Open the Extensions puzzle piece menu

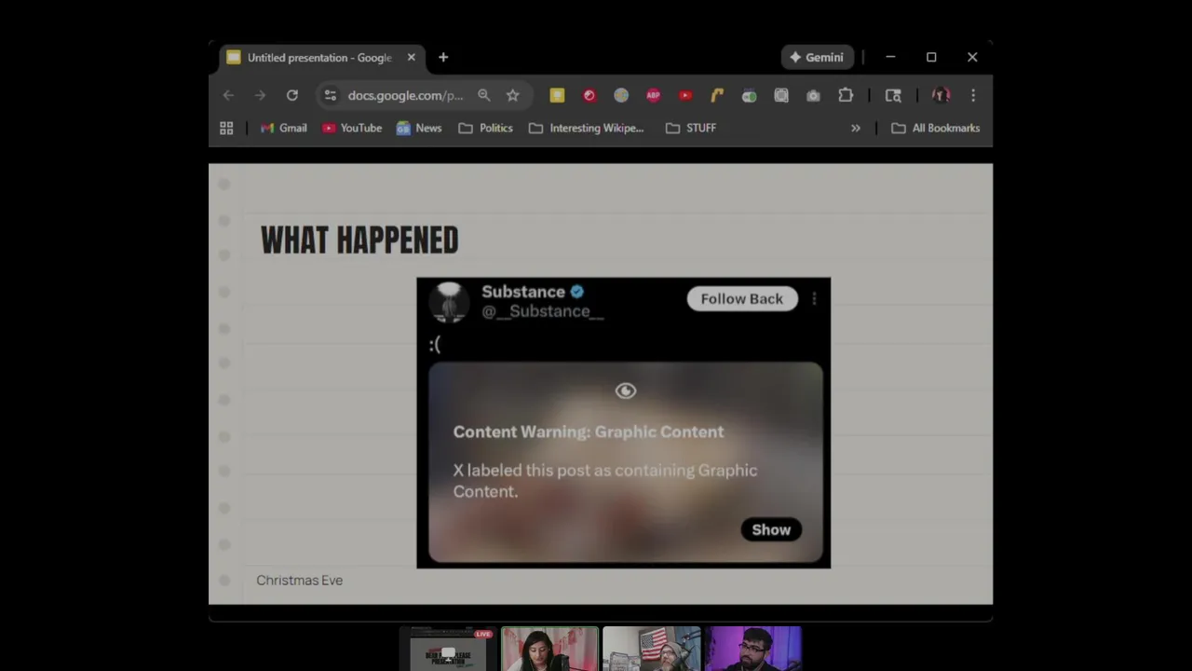point(846,95)
